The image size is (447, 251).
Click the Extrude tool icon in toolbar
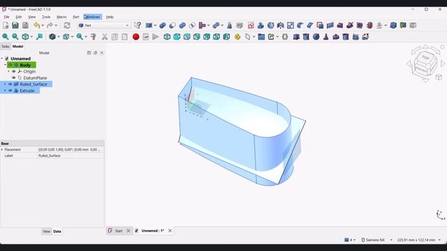point(261,25)
